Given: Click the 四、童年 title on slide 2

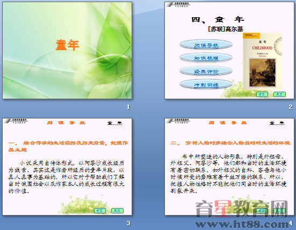Looking at the screenshot, I should [x=218, y=20].
